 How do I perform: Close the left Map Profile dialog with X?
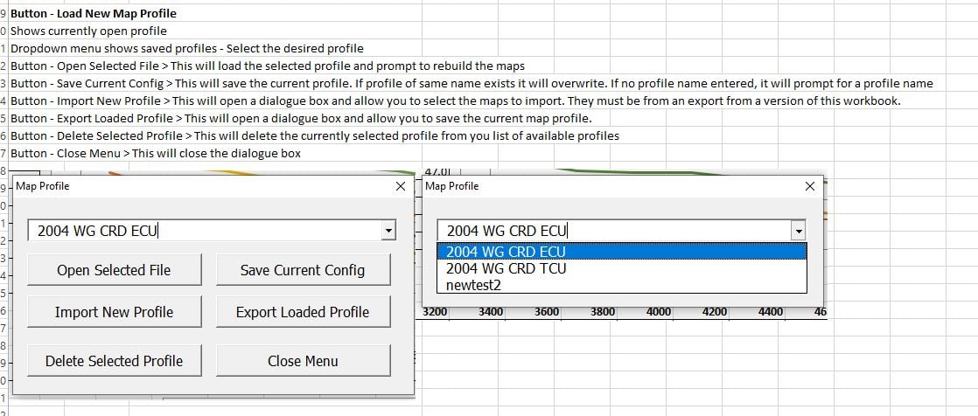click(x=401, y=186)
